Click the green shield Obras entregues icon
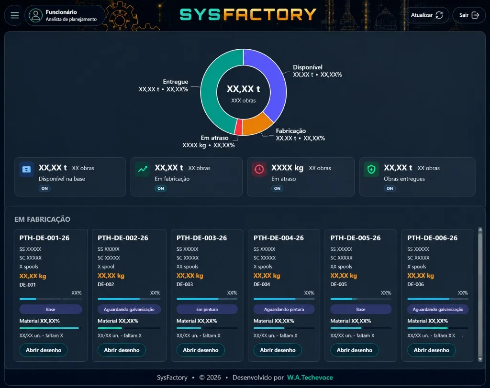Screen dimensions: 490x388 coord(371,169)
